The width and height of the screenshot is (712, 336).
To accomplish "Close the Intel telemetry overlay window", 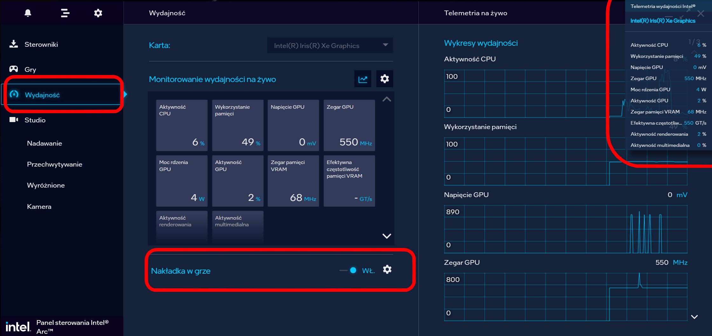I will [x=701, y=13].
